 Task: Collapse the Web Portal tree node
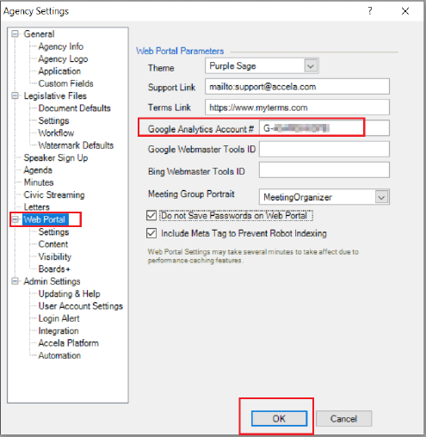tap(15, 219)
